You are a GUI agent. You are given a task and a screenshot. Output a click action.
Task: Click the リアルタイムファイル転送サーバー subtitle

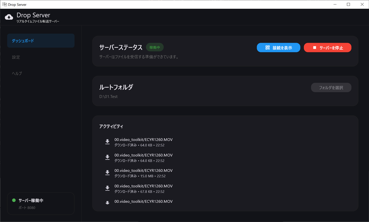pyautogui.click(x=38, y=21)
